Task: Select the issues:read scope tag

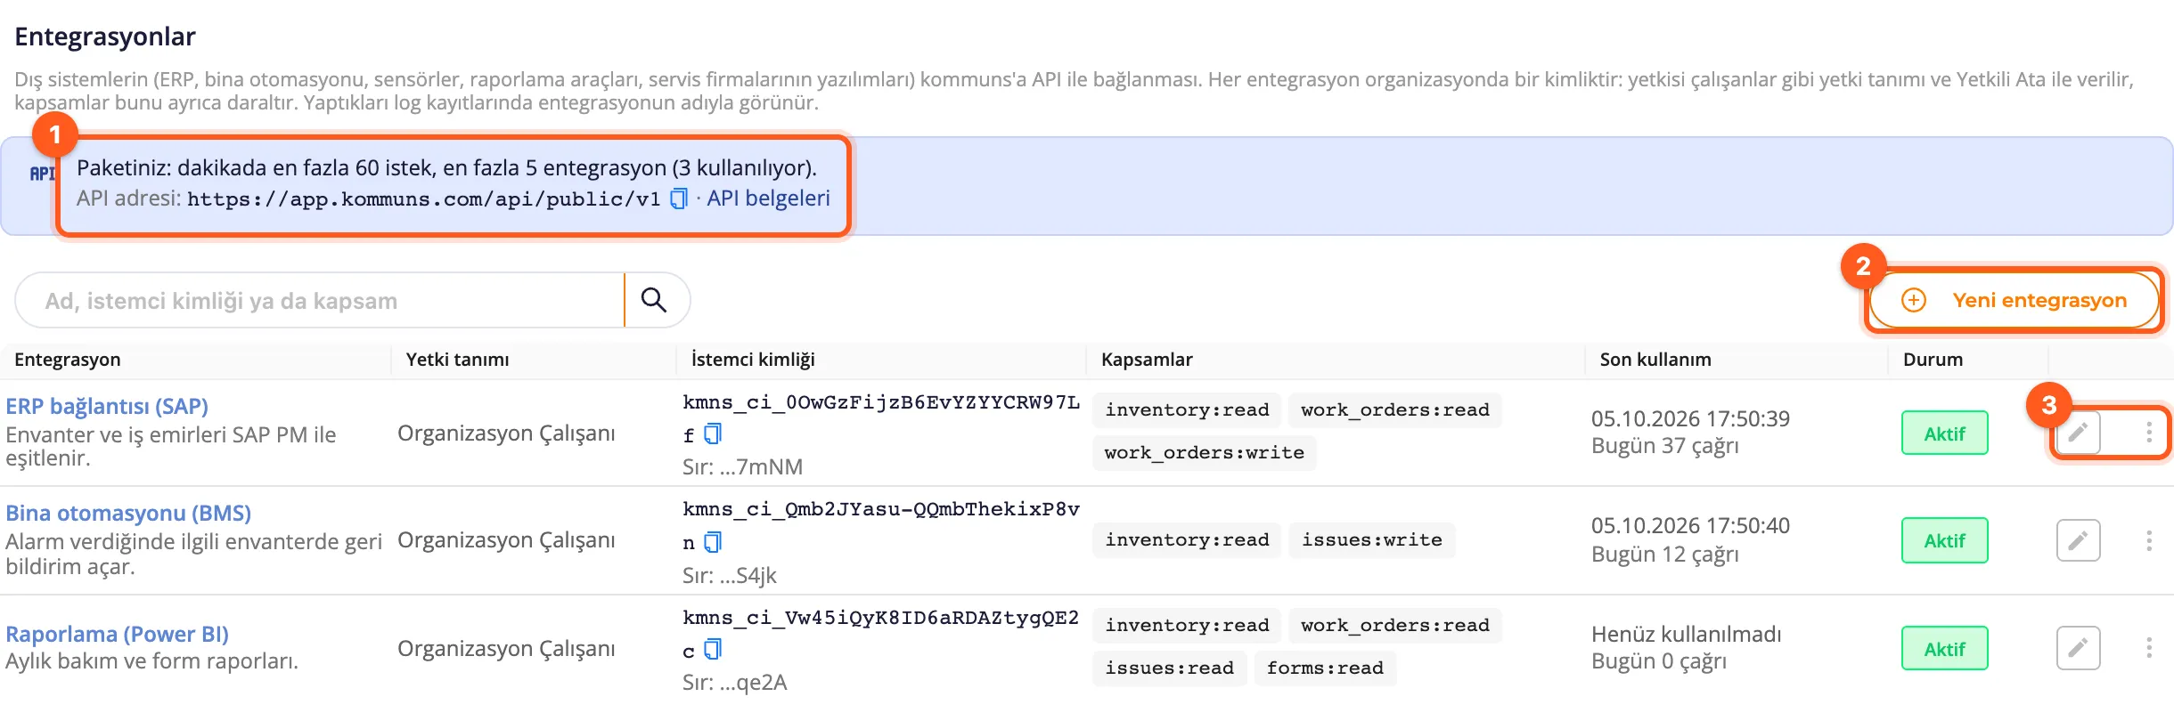Action: coord(1169,668)
